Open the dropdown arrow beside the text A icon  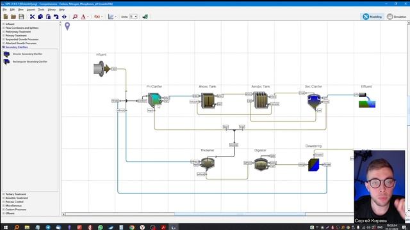pos(88,17)
